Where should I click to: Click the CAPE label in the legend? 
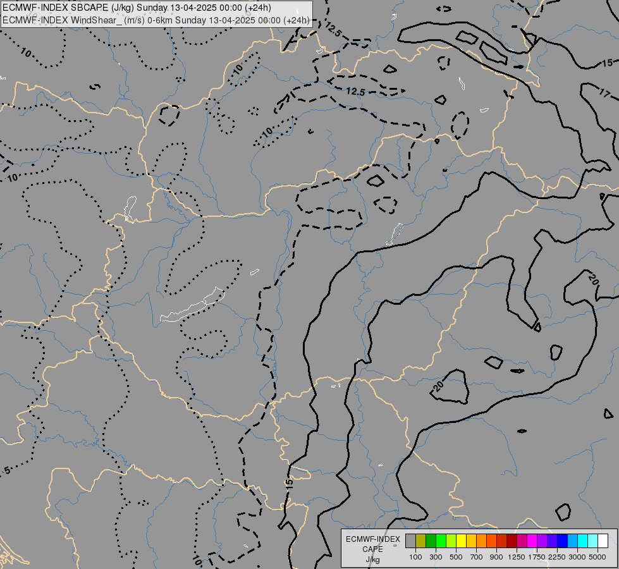pyautogui.click(x=372, y=549)
